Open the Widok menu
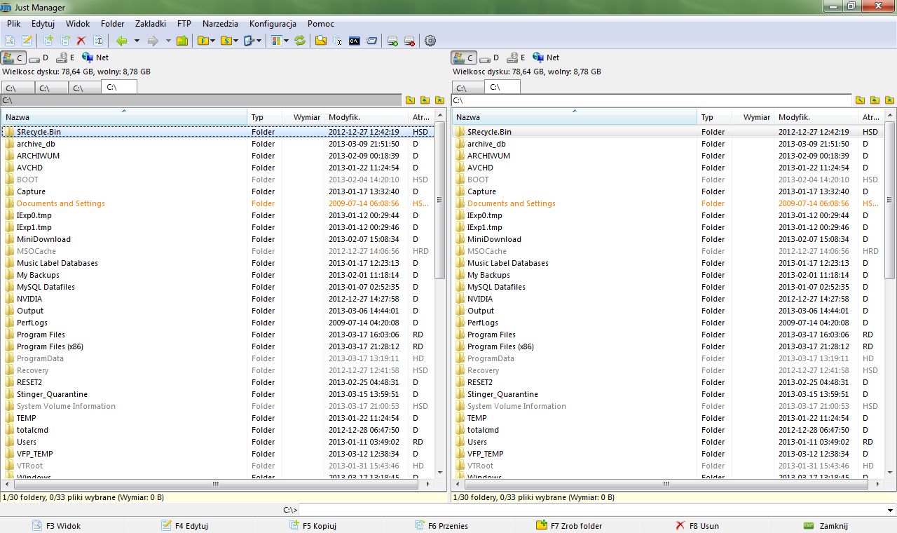Viewport: 897px width, 533px height. click(78, 23)
